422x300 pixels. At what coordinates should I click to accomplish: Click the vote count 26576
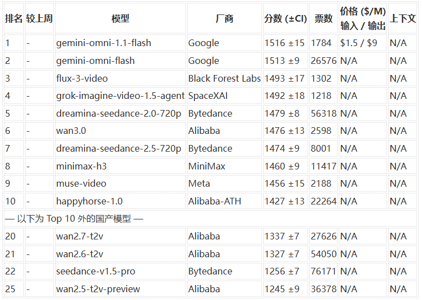click(x=324, y=61)
